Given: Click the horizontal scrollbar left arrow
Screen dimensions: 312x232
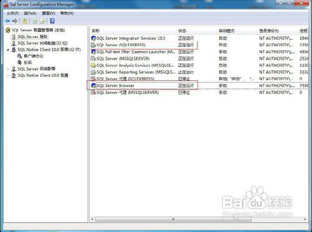Looking at the screenshot, I should [92, 219].
